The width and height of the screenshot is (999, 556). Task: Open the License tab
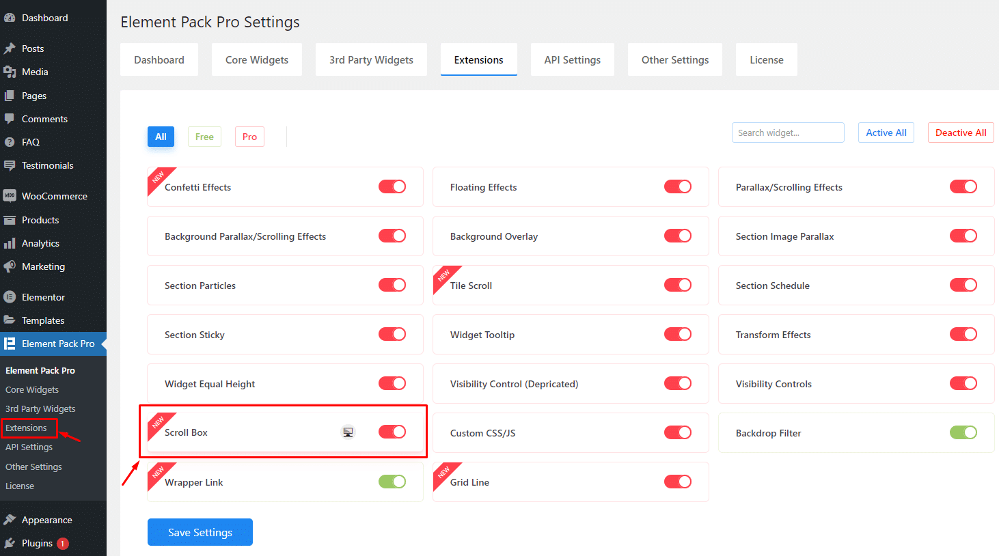point(767,59)
